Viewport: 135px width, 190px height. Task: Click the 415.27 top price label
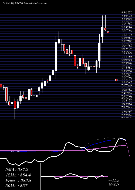(x=126, y=12)
